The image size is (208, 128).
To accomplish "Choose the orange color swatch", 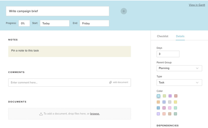I will coord(158,102).
